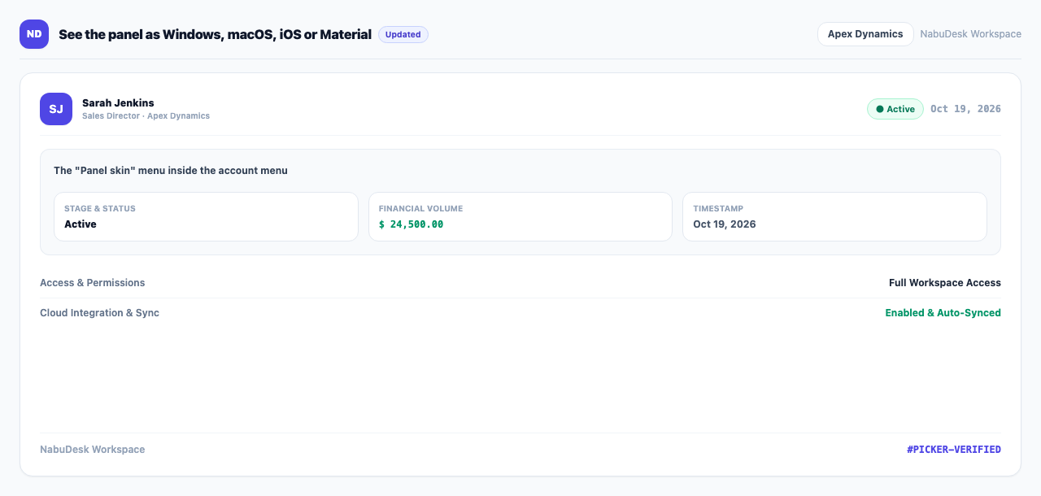Screen dimensions: 1041x496
Task: Click the NabuDesk Workspace footer text
Action: point(93,450)
